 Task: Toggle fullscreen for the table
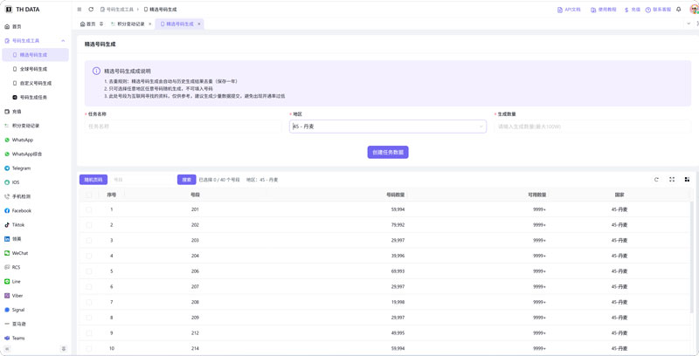tap(672, 180)
